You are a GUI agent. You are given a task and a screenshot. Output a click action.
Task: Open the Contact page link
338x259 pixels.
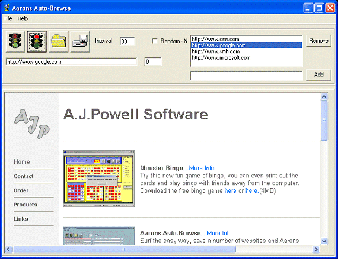click(x=24, y=176)
